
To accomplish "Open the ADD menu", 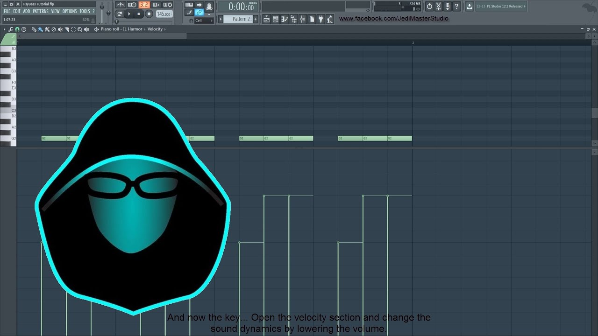I will click(27, 11).
